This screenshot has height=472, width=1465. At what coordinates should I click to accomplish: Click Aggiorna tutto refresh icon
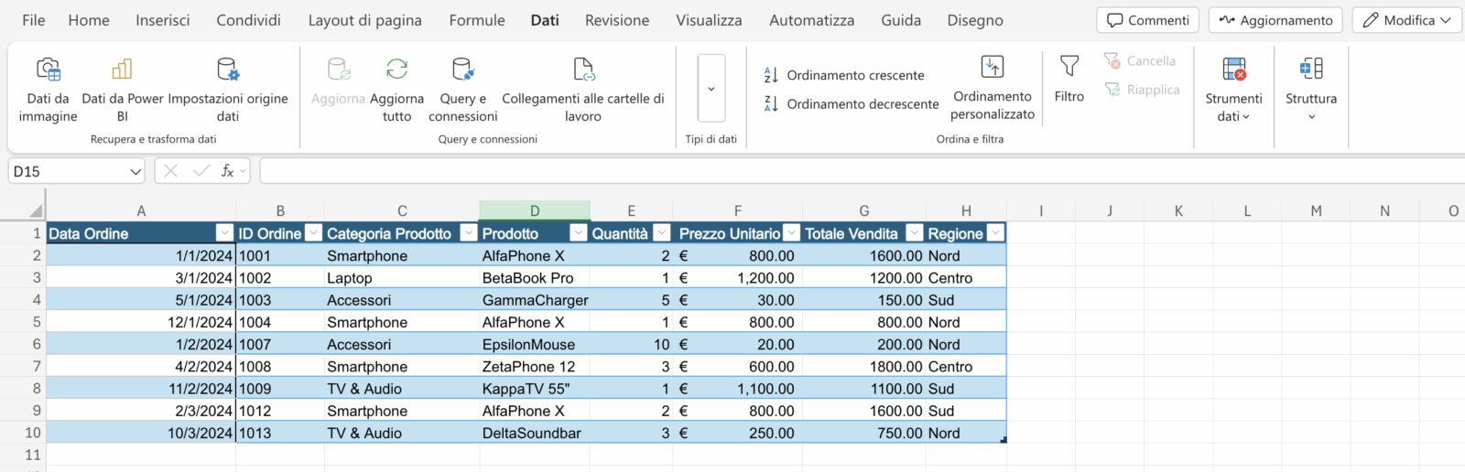click(x=396, y=70)
